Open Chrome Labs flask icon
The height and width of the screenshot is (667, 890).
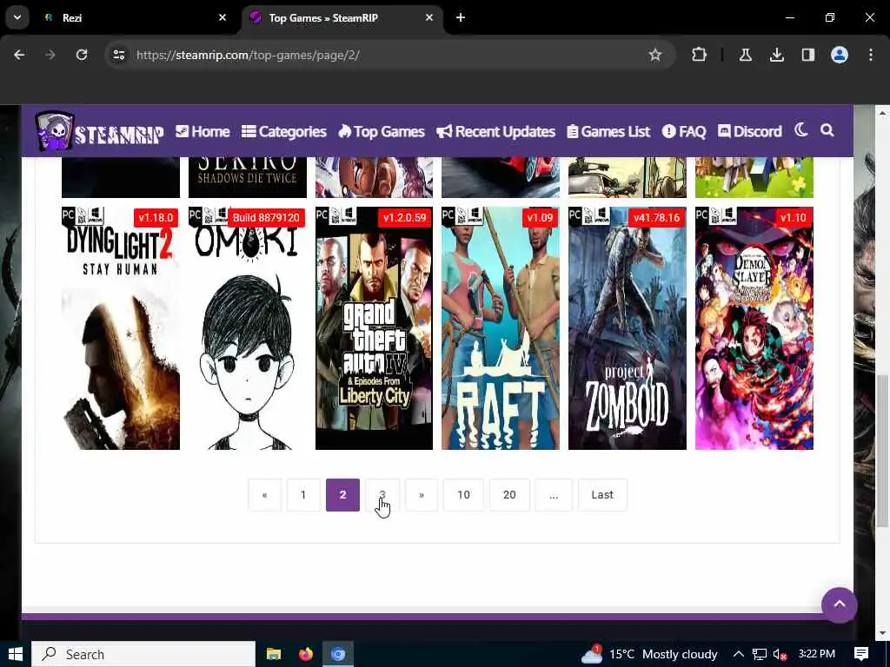745,55
